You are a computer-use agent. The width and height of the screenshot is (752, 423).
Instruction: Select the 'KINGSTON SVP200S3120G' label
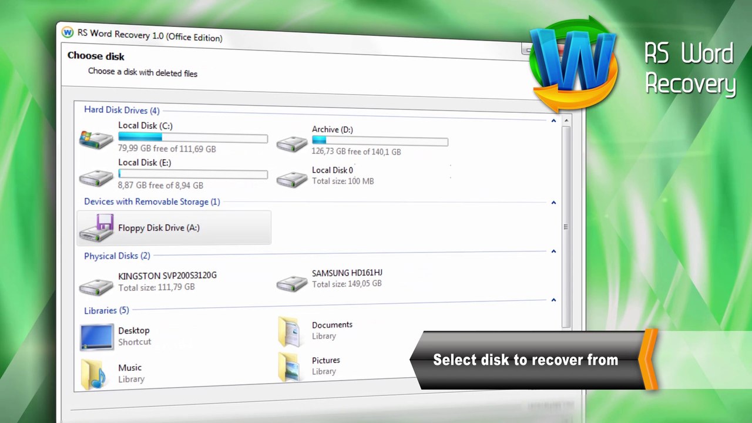(167, 276)
